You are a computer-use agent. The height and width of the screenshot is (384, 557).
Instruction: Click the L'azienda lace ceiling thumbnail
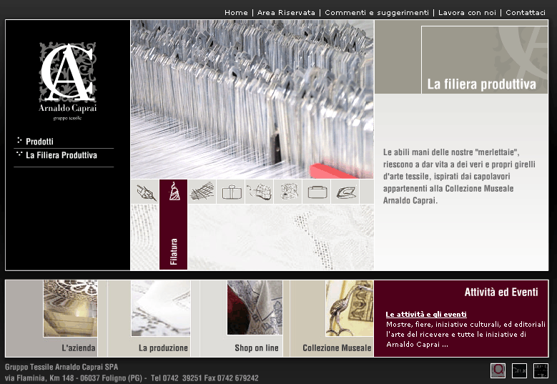coord(70,308)
